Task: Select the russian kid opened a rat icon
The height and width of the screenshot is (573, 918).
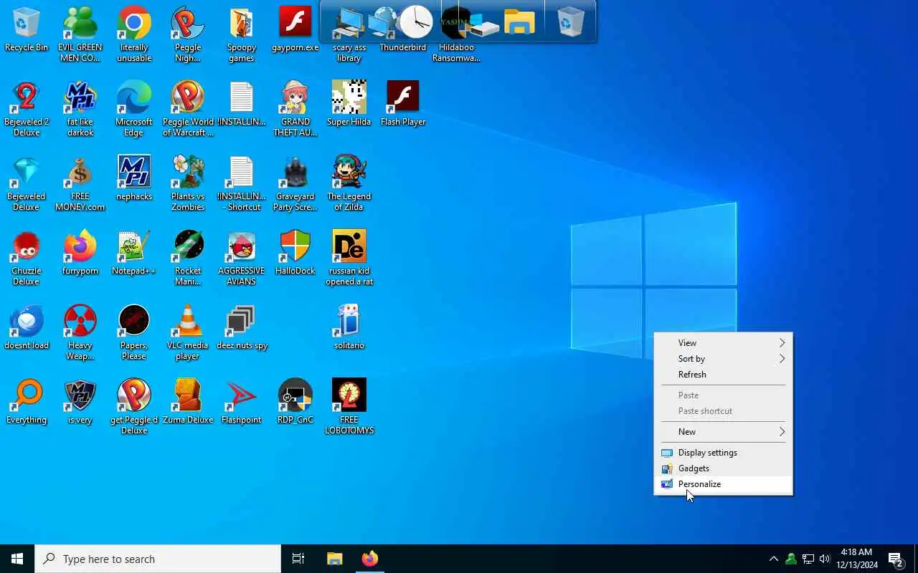Action: tap(349, 258)
